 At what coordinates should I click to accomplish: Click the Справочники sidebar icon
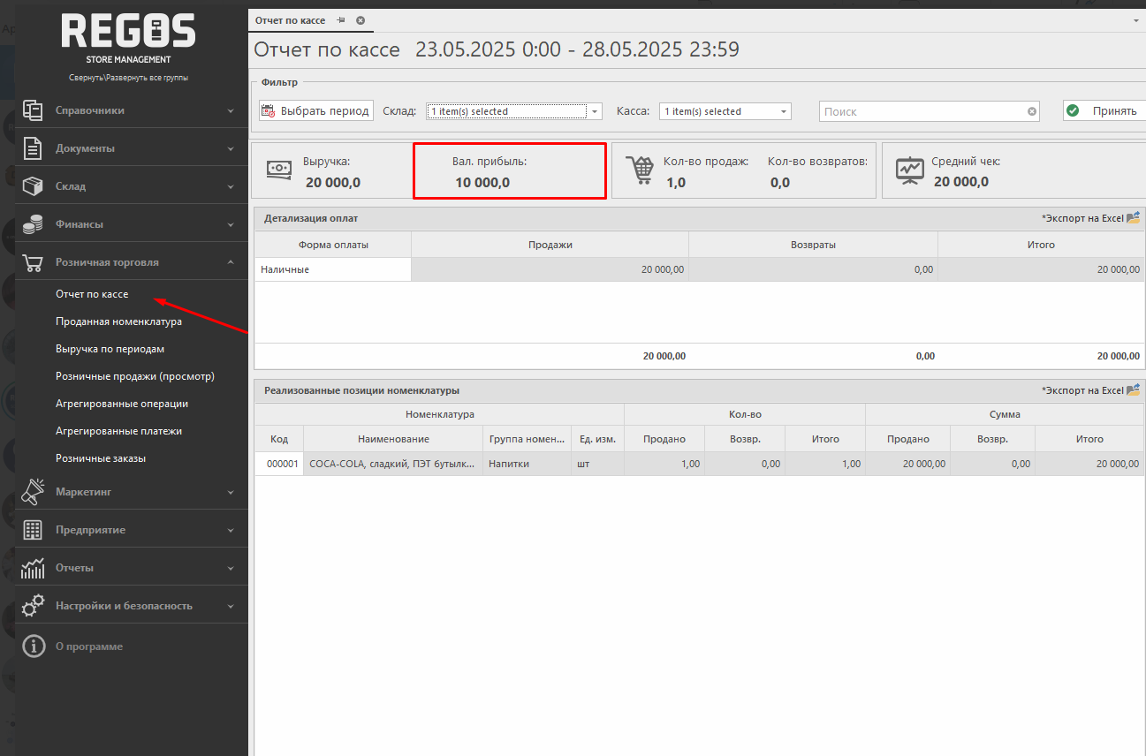coord(34,110)
